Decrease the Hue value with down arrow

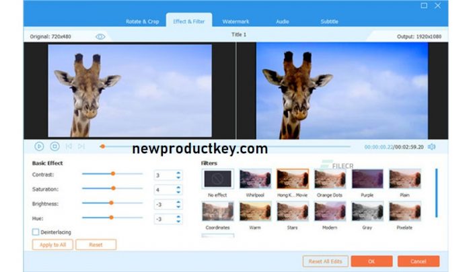point(178,221)
